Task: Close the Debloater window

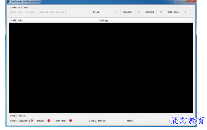Action: pos(191,1)
